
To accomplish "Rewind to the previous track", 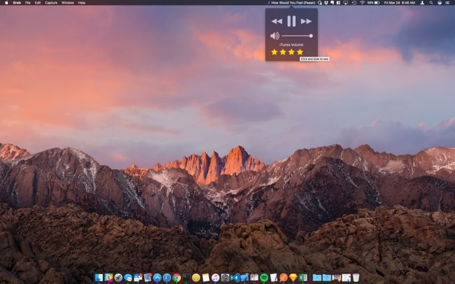I will pyautogui.click(x=276, y=22).
